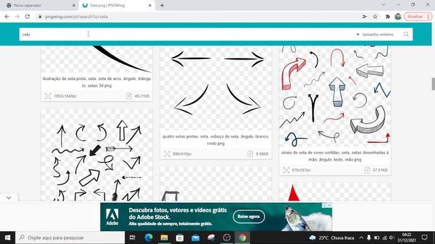
Task: Open Microsoft Store from the taskbar
Action: (179, 238)
